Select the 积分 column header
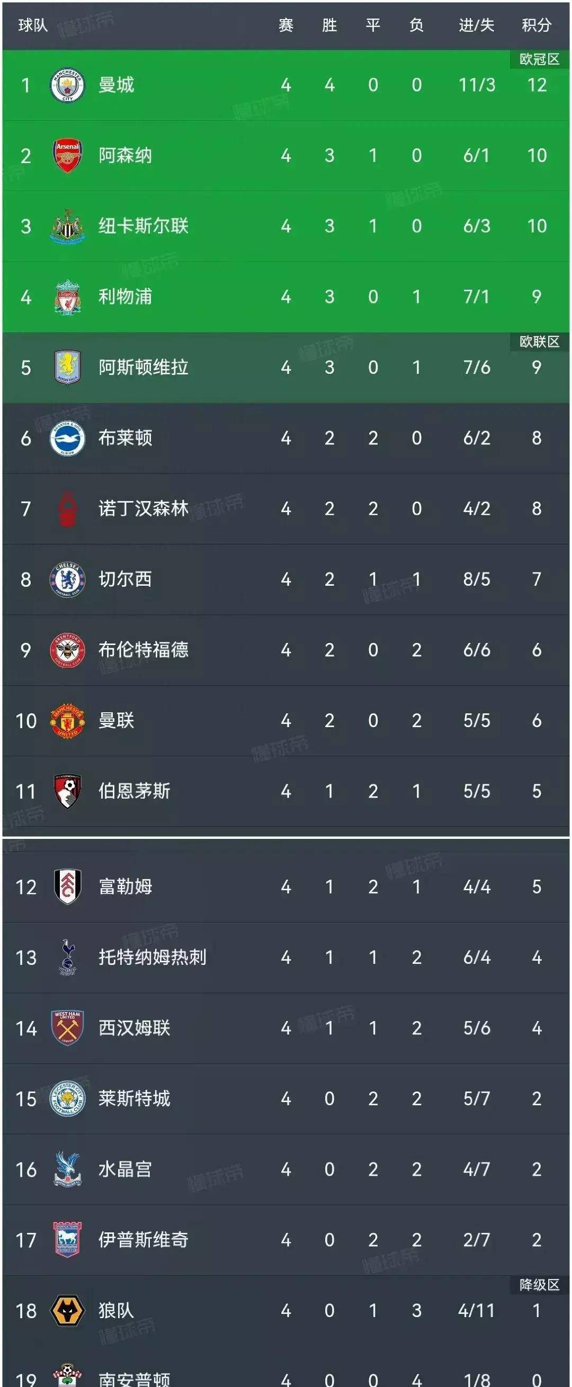The image size is (572, 1387). point(537,25)
